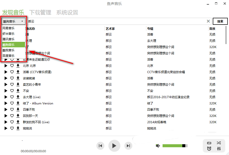
Task: Favorite the song 该装就装
Action: coord(12,78)
